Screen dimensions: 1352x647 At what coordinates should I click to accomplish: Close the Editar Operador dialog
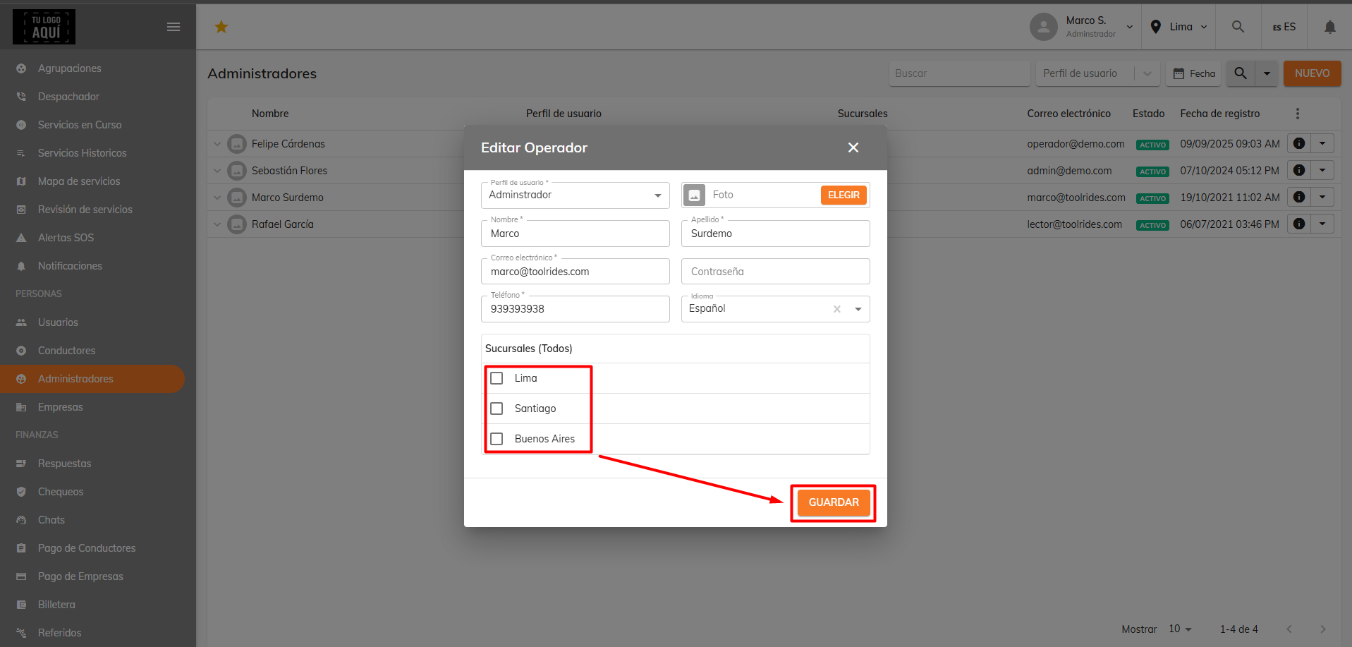click(853, 147)
